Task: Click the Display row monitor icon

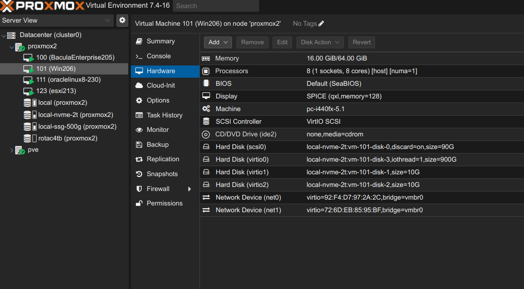Action: coord(206,96)
